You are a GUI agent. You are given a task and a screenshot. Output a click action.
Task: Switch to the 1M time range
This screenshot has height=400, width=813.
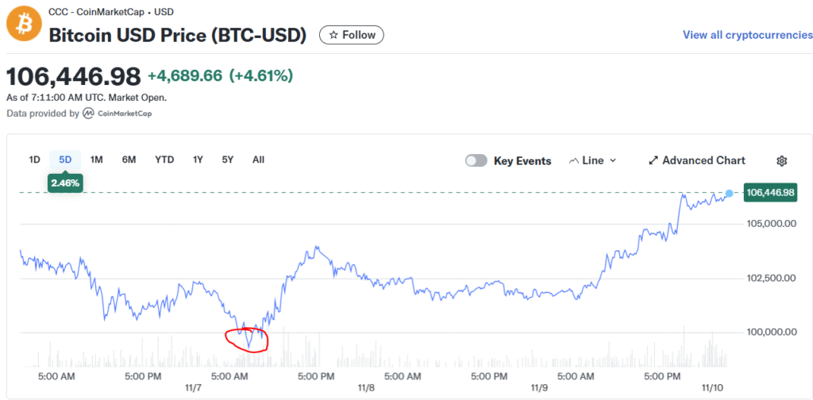tap(97, 160)
